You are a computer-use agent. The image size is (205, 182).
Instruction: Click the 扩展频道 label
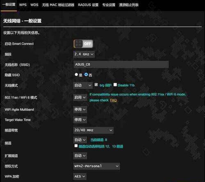pos(11,156)
